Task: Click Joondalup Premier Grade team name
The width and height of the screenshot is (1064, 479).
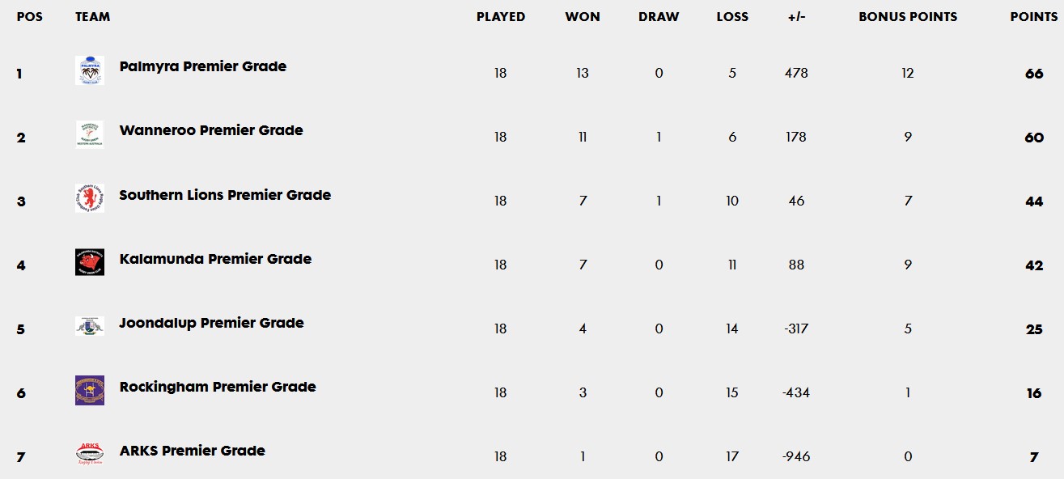Action: click(212, 323)
